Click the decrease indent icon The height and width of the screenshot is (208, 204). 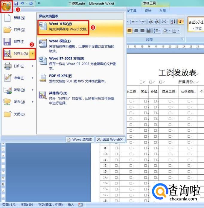(x=151, y=22)
